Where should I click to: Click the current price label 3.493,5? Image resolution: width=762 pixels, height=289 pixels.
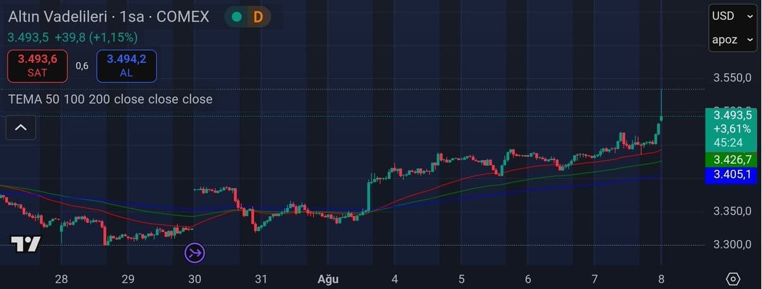732,115
